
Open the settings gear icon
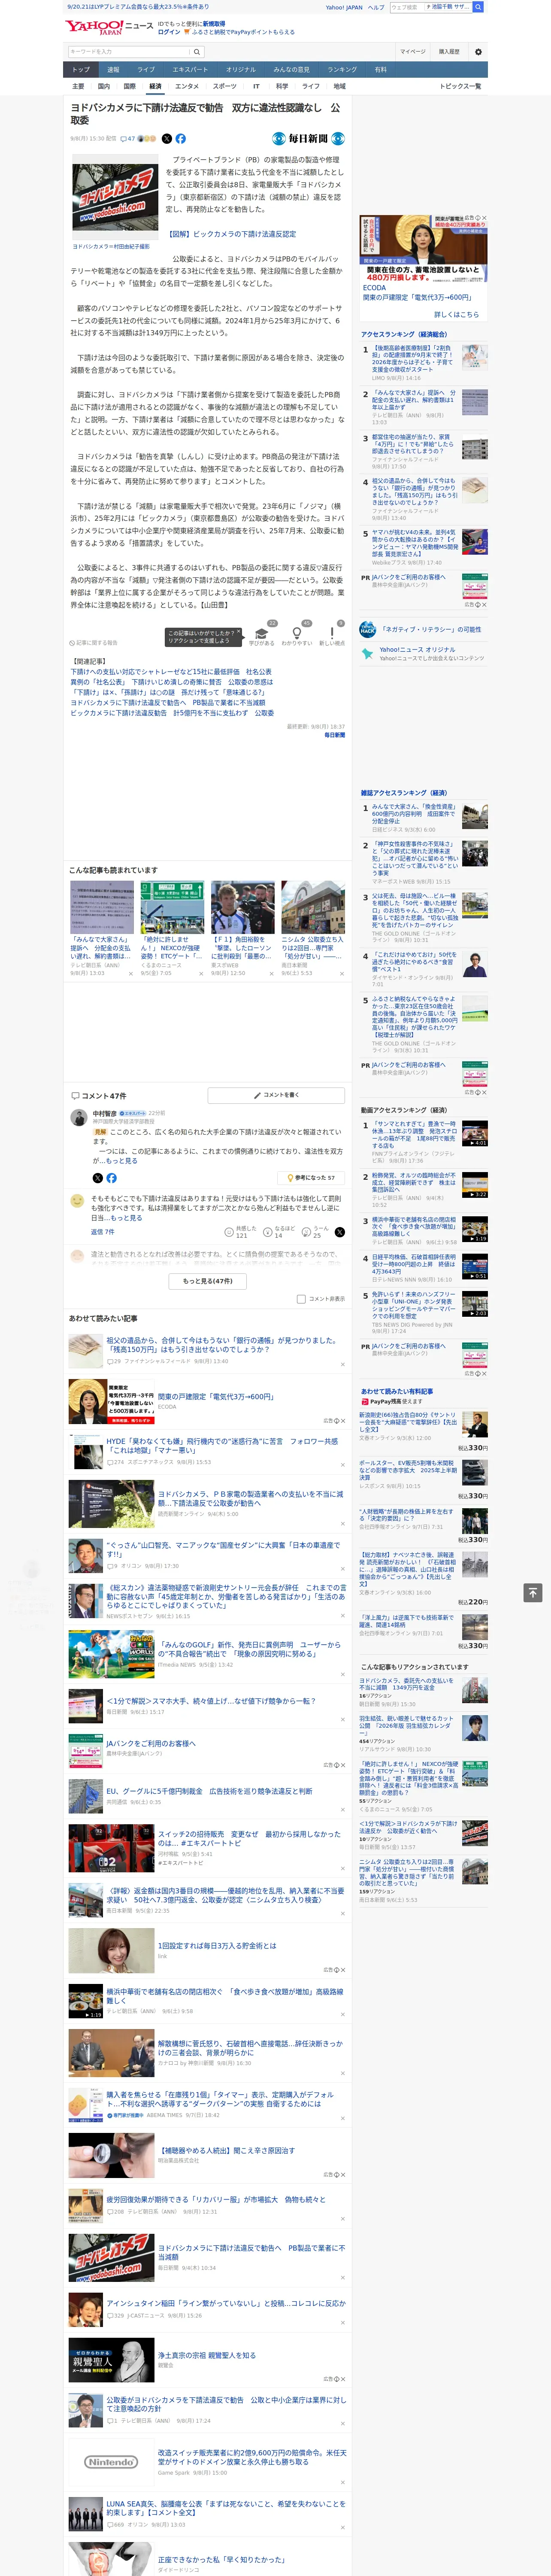[478, 51]
